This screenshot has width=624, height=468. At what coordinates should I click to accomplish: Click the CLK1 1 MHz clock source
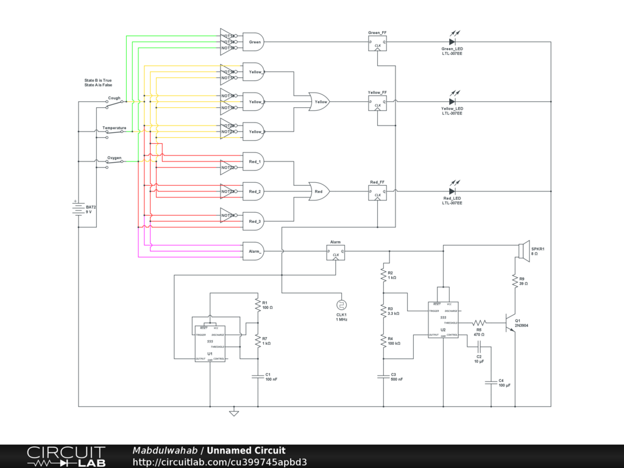coord(341,305)
